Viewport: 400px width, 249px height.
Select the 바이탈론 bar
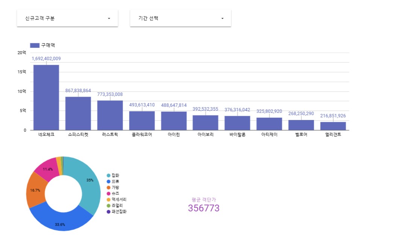point(237,123)
